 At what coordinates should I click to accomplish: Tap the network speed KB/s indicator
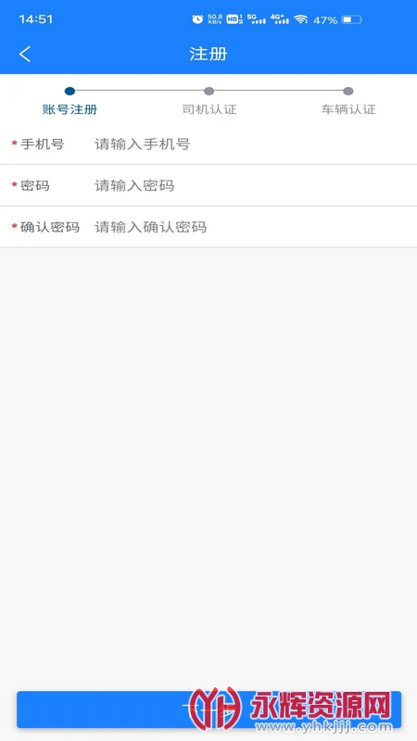215,19
